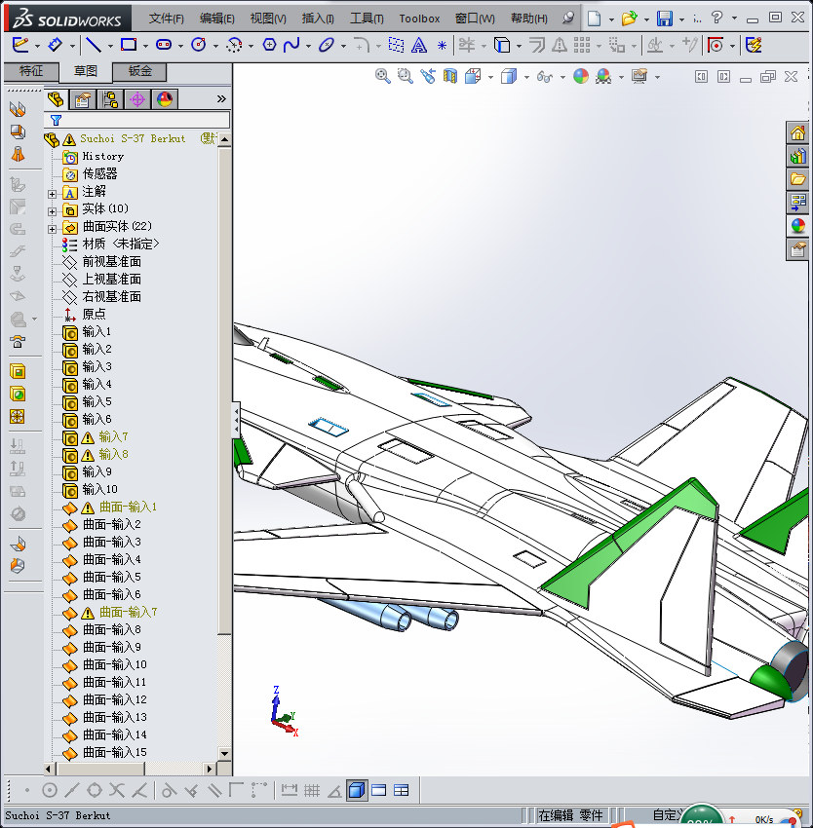The image size is (813, 828).
Task: Click the Apply Scene icon
Action: pos(603,77)
